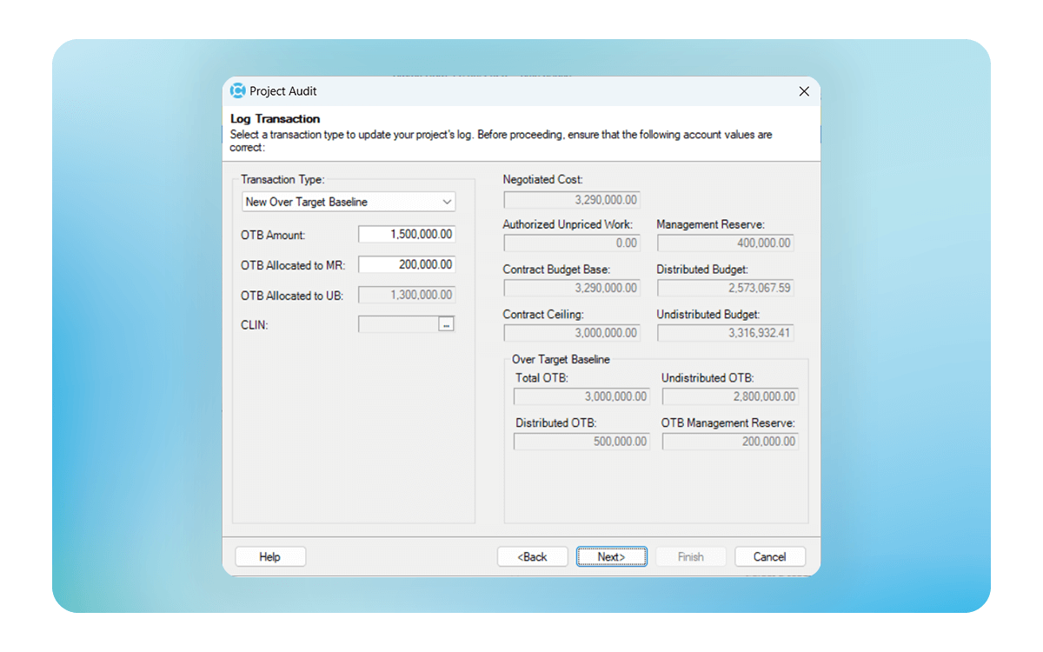Click the Distributed Budget value field
The height and width of the screenshot is (652, 1043).
(725, 288)
